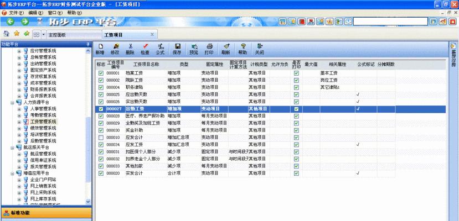Click the 计税类型 column header
459x221 pixels.
[259, 64]
